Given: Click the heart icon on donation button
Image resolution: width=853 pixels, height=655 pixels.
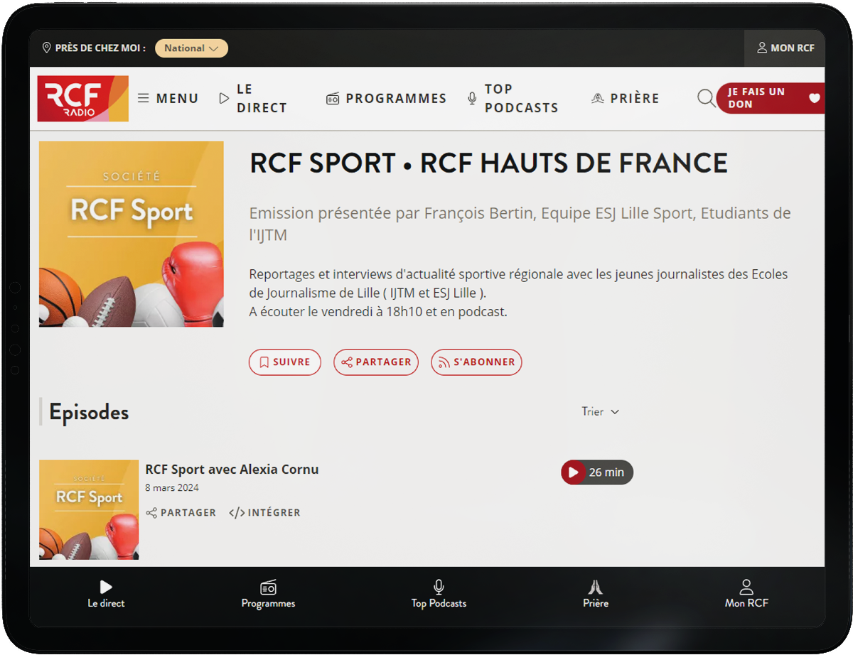Looking at the screenshot, I should point(815,98).
